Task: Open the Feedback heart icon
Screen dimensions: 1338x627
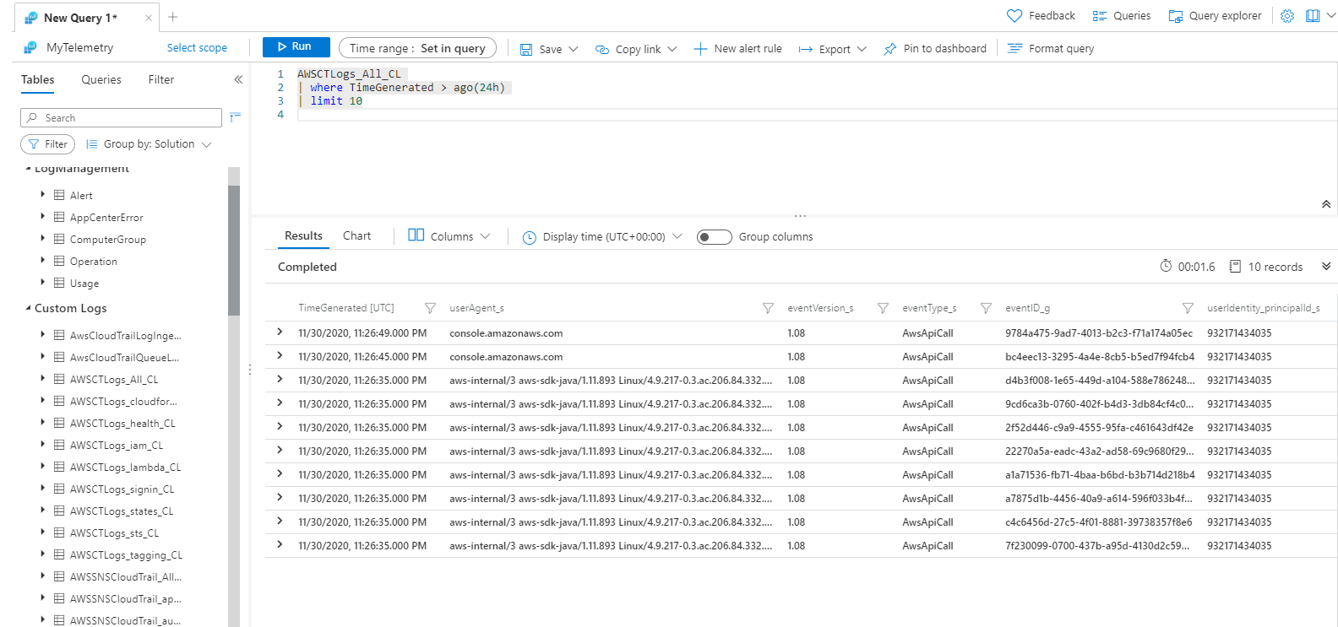Action: pos(1014,16)
